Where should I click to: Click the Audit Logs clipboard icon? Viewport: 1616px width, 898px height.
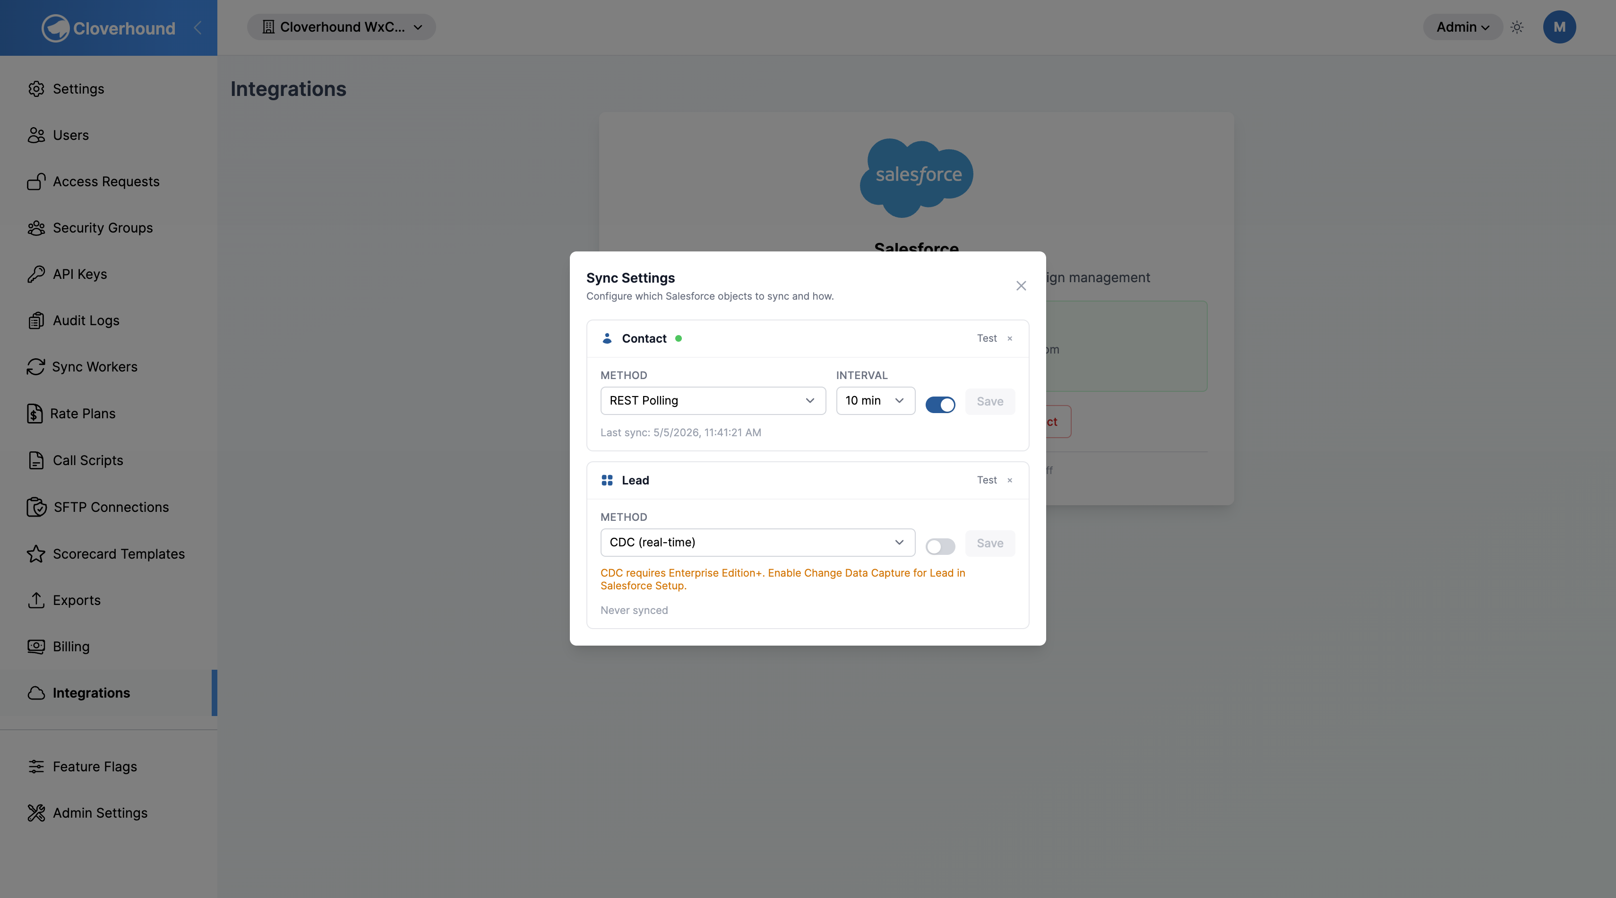click(x=36, y=320)
